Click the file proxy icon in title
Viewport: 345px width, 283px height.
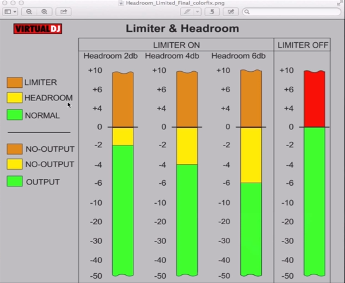pyautogui.click(x=121, y=3)
